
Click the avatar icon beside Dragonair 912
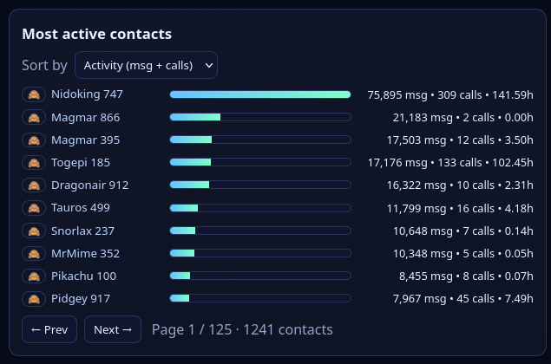[34, 185]
